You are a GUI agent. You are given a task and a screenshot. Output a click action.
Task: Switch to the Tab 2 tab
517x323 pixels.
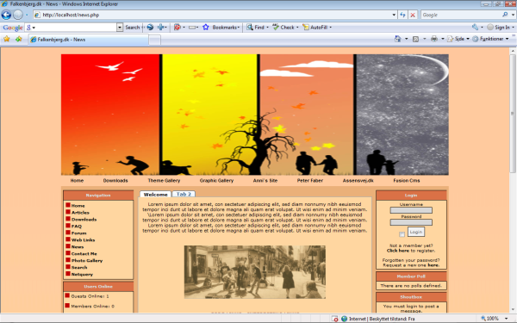(x=184, y=194)
